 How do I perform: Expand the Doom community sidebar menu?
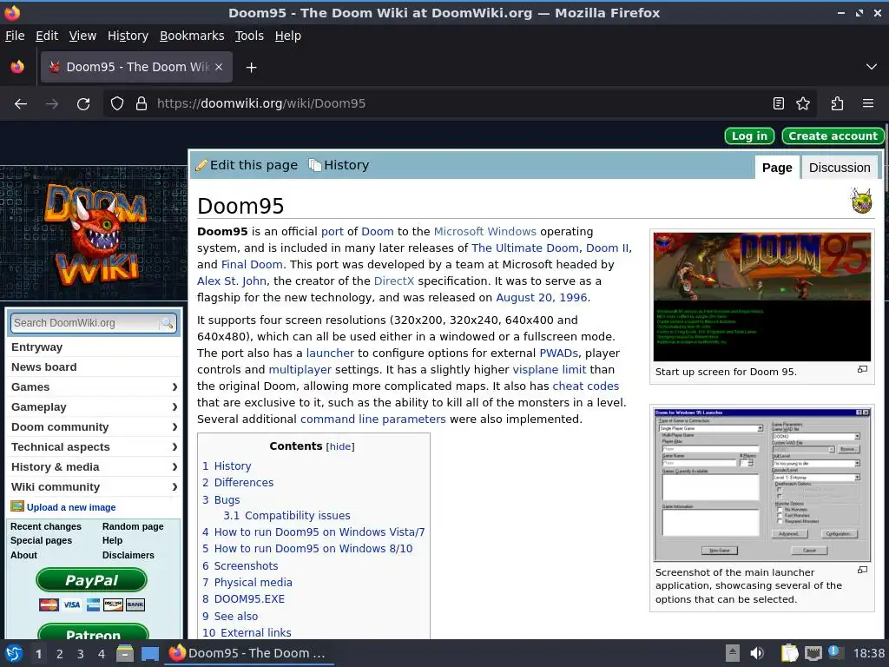tap(94, 426)
